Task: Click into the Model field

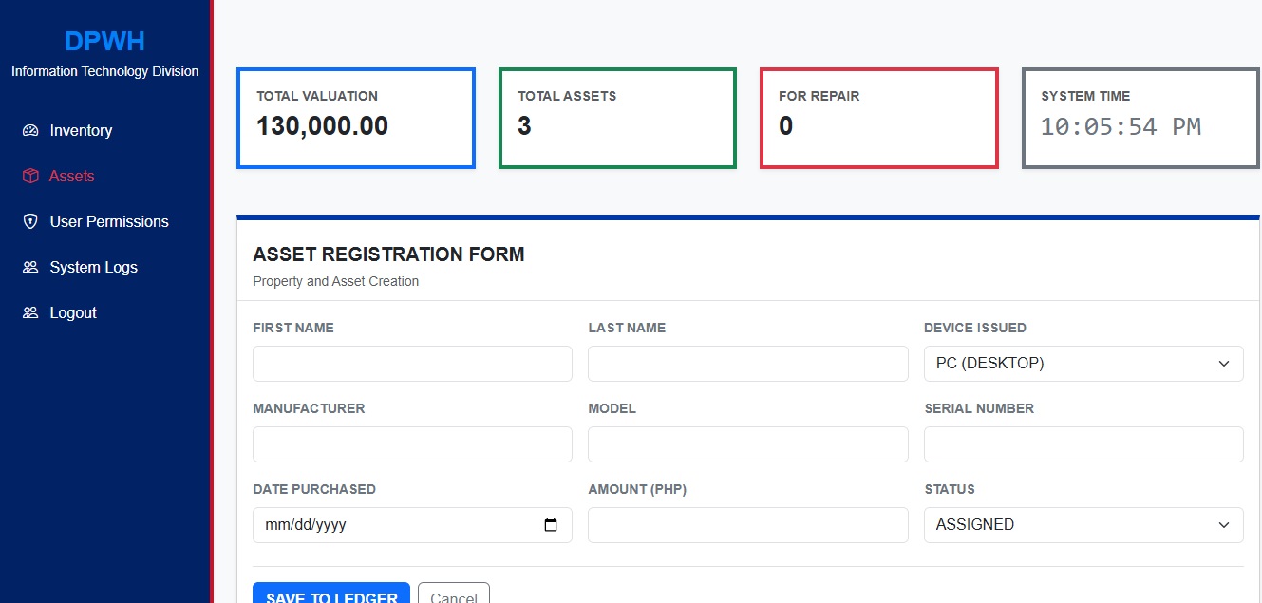Action: click(748, 444)
